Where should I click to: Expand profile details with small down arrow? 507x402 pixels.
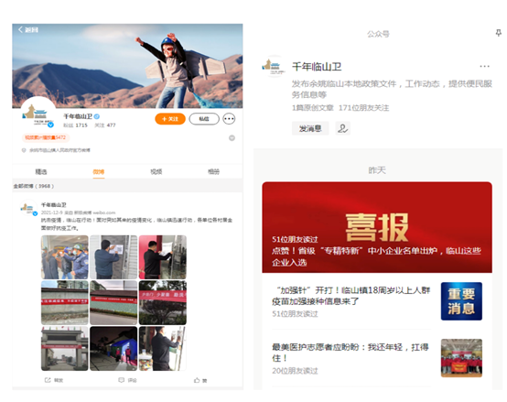pyautogui.click(x=232, y=138)
